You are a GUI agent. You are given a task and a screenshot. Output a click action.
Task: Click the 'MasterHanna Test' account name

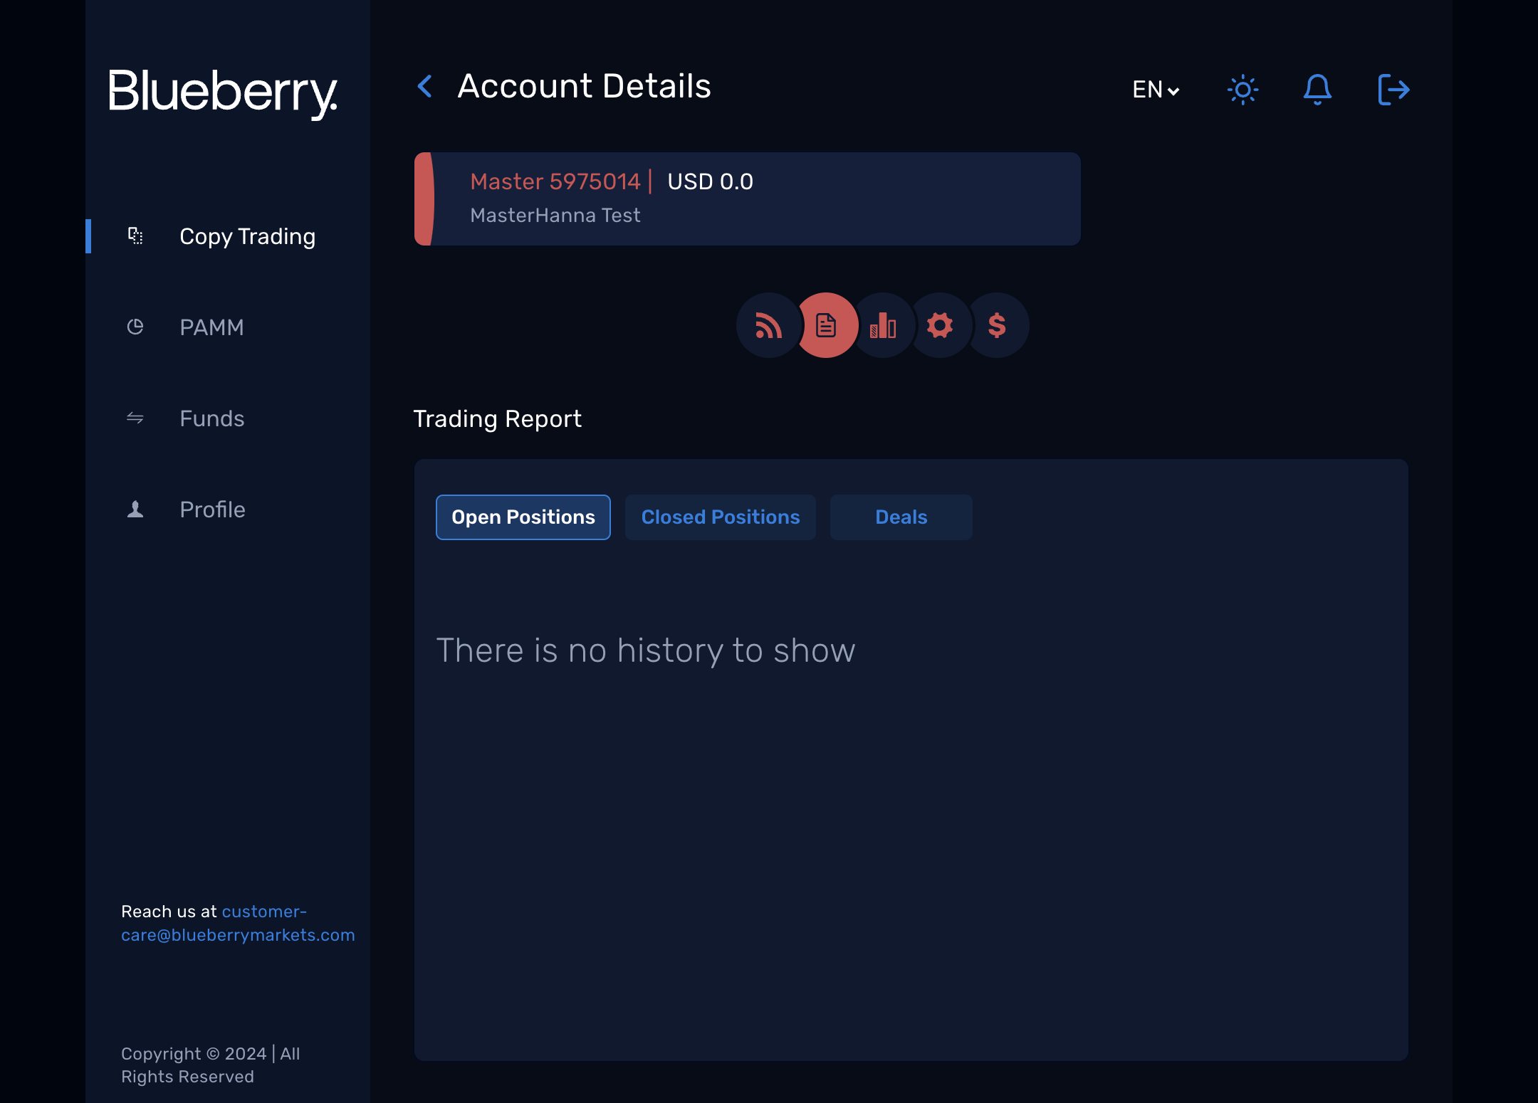tap(555, 215)
